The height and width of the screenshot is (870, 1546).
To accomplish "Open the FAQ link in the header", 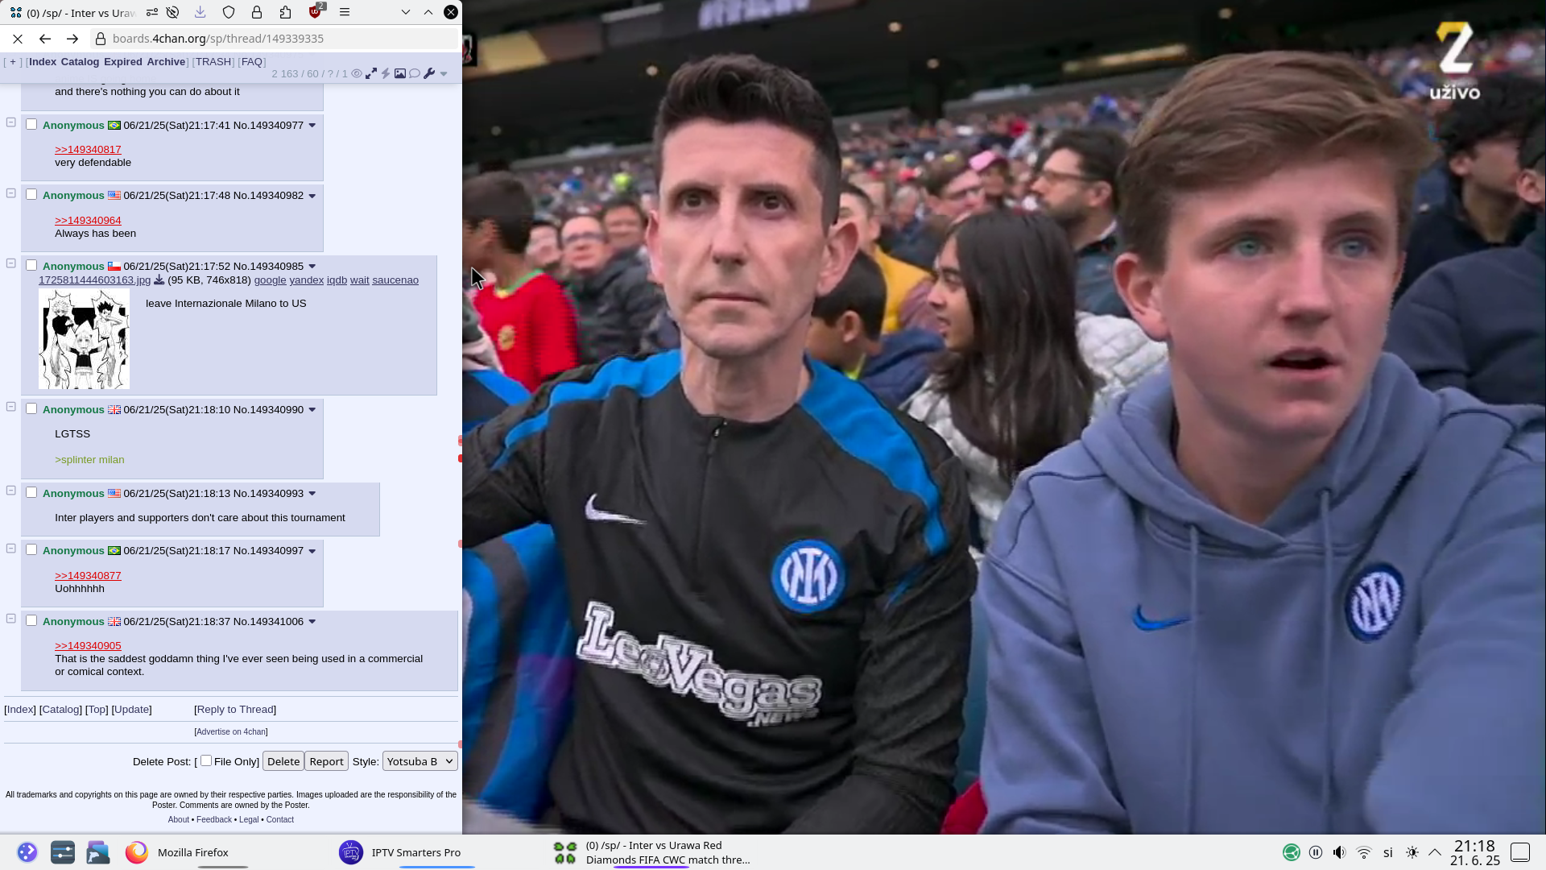I will tap(252, 62).
